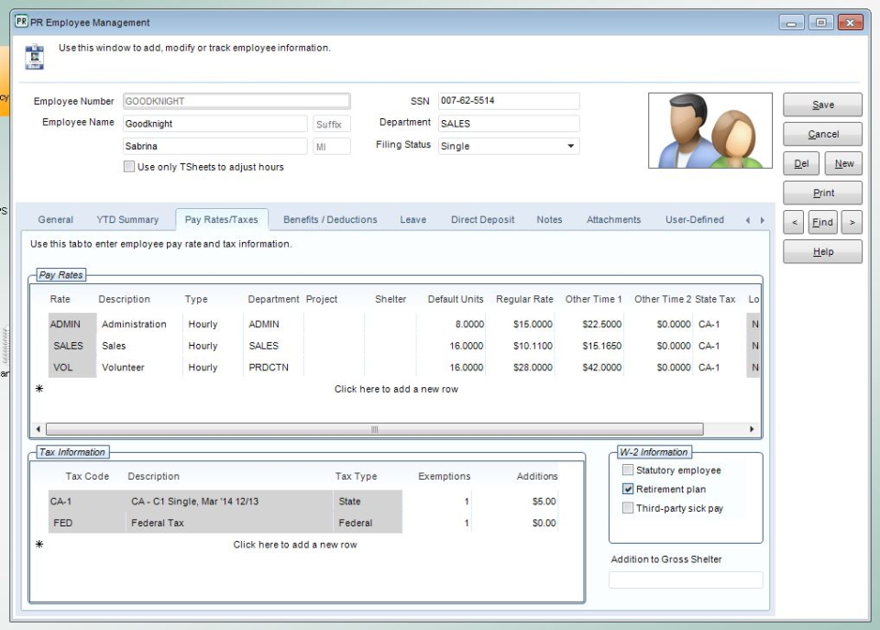Click the Pay Rates horizontal scrollbar thumb

pyautogui.click(x=374, y=429)
